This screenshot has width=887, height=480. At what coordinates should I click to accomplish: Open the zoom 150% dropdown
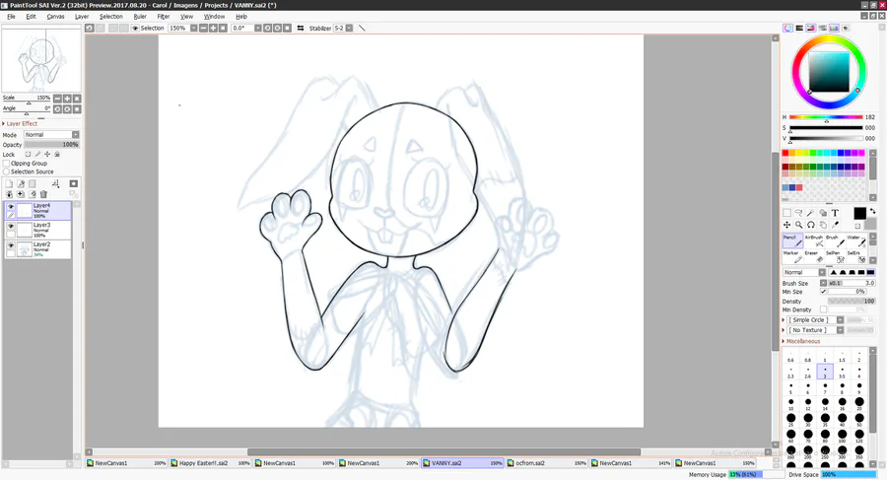coord(193,28)
